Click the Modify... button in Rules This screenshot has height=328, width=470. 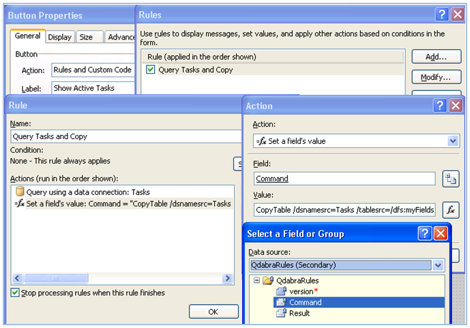[x=436, y=77]
